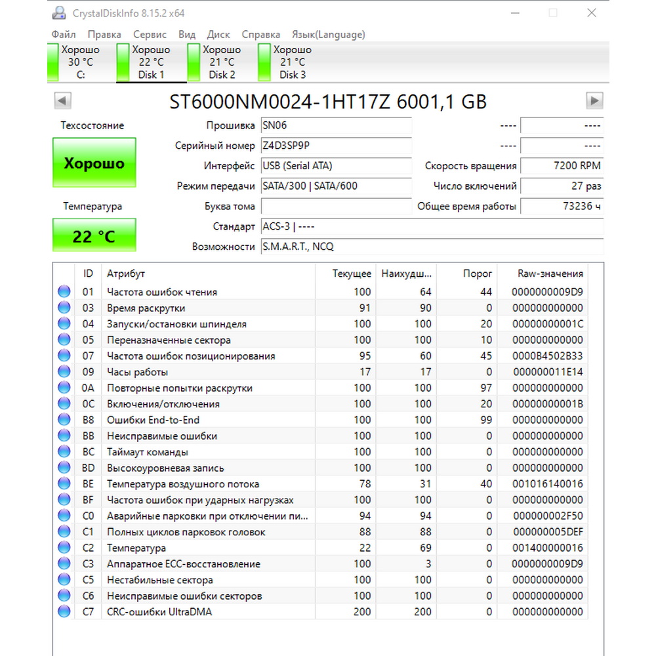Click status orb for attribute 03 row
Viewport: 656px width, 656px height.
(x=64, y=308)
